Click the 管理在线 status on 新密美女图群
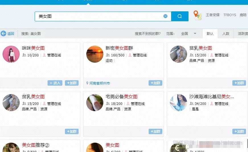248x152 pixels. (140, 55)
